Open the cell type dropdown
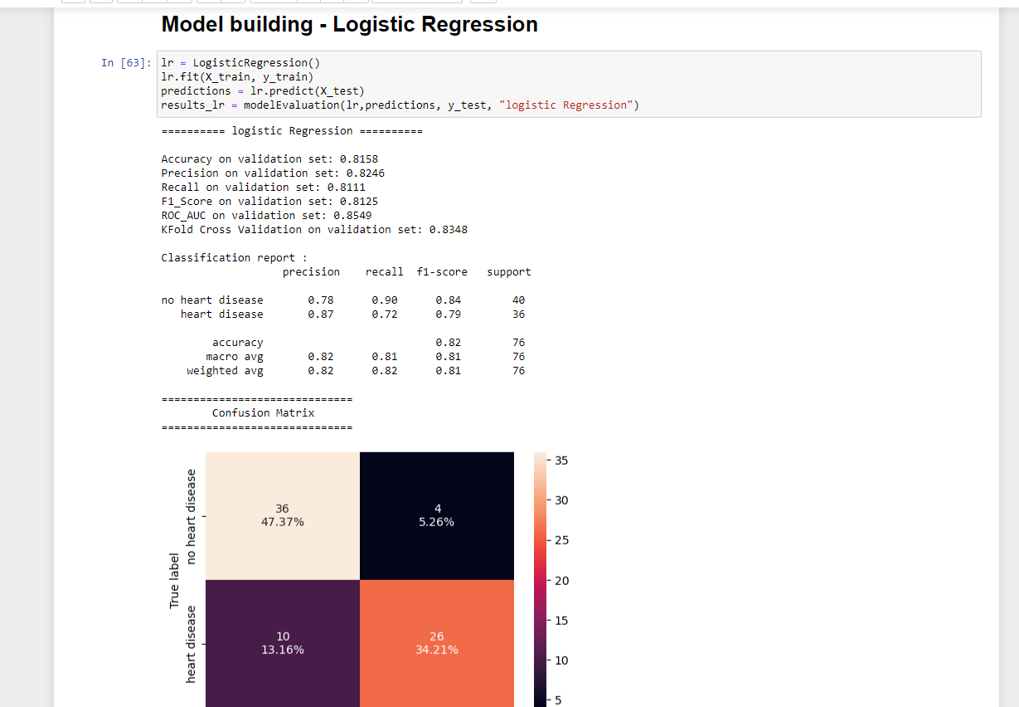Image resolution: width=1019 pixels, height=707 pixels. click(419, 2)
